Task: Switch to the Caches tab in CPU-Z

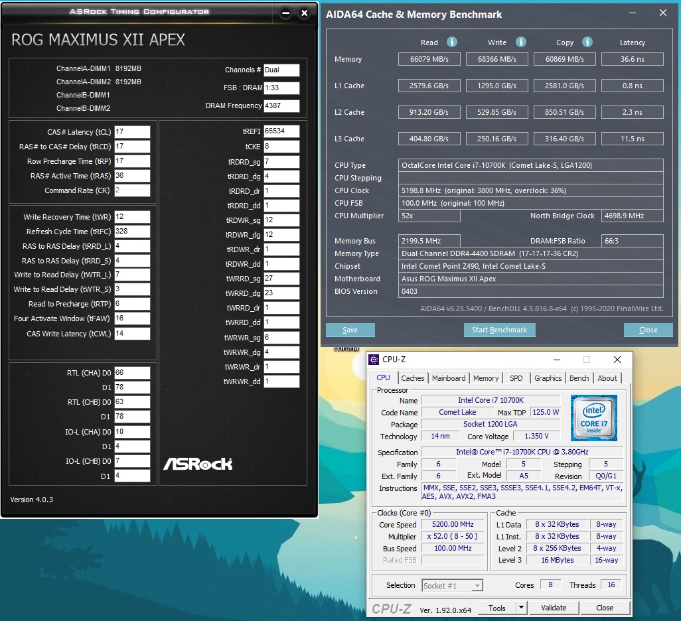Action: coord(413,378)
